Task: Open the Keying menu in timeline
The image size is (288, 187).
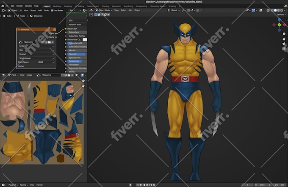Action: point(24,185)
